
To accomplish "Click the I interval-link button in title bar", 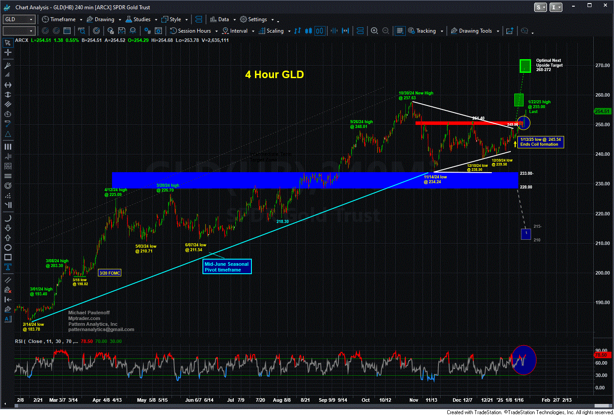I will [556, 7].
